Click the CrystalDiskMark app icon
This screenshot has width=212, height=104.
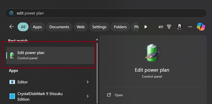[12, 96]
